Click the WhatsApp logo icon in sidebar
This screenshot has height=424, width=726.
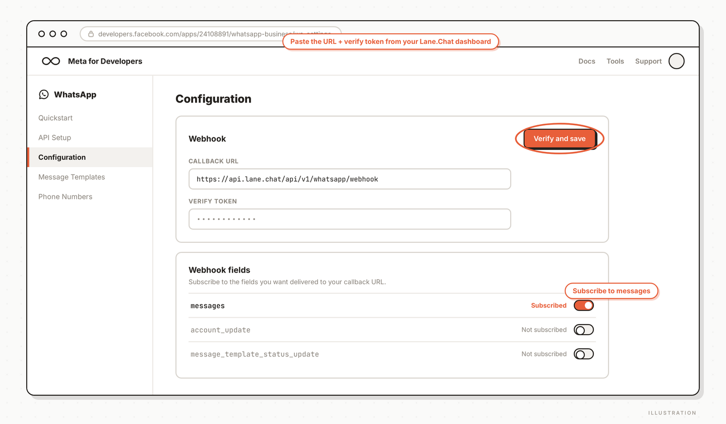point(44,94)
